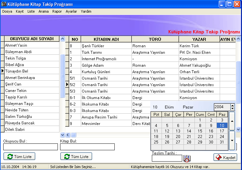Image resolution: width=242 pixels, height=170 pixels.
Task: Open the Ayarlar menu
Action: coord(71,11)
